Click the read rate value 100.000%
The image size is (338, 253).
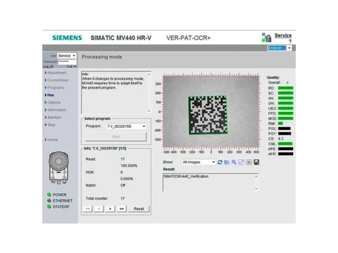[129, 166]
